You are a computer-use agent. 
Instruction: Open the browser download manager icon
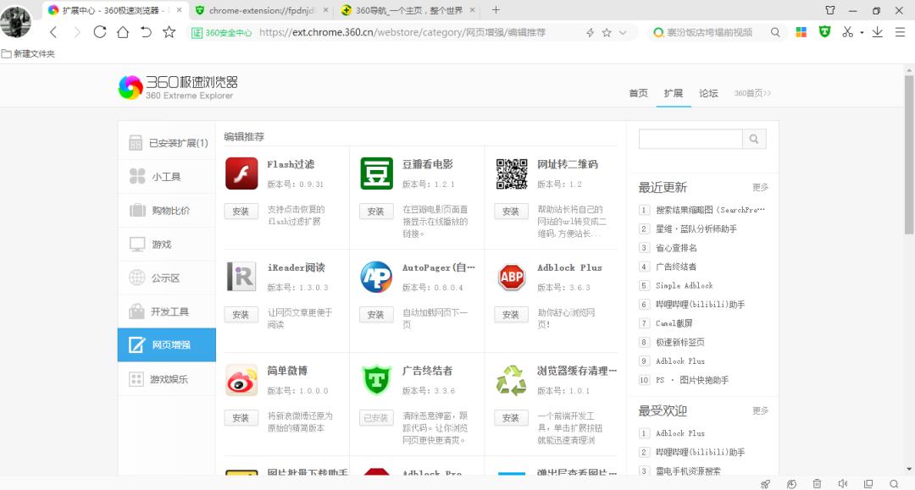(x=878, y=32)
